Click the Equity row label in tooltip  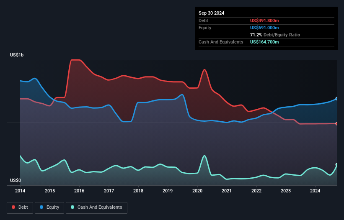pyautogui.click(x=205, y=28)
